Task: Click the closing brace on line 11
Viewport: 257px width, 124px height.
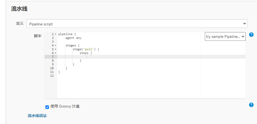Action: click(59, 72)
